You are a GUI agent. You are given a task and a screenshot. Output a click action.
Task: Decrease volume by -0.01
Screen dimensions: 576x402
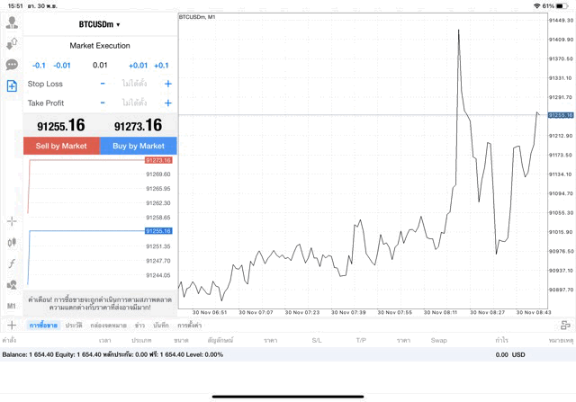point(62,66)
